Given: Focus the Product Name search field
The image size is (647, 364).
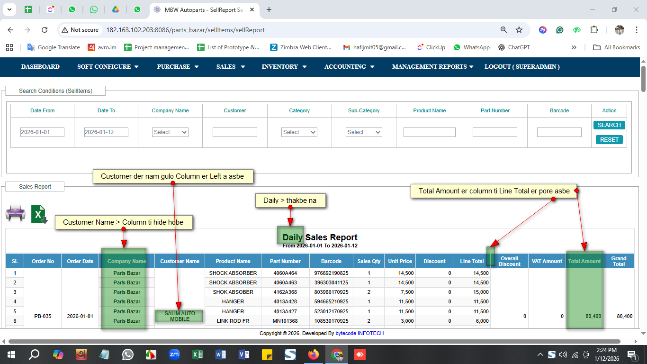Looking at the screenshot, I should tap(430, 132).
